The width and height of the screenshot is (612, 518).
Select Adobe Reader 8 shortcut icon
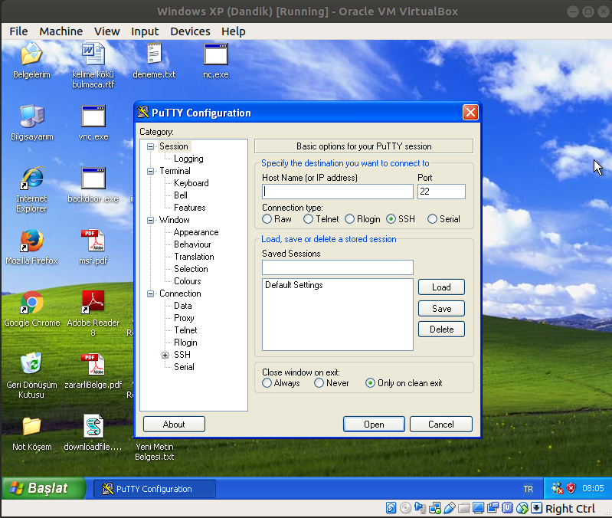(93, 302)
